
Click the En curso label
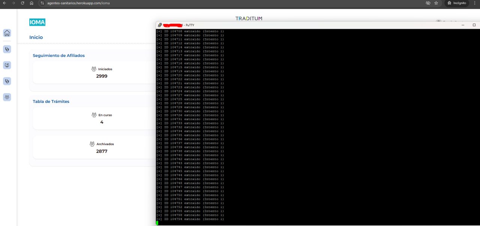click(x=105, y=115)
